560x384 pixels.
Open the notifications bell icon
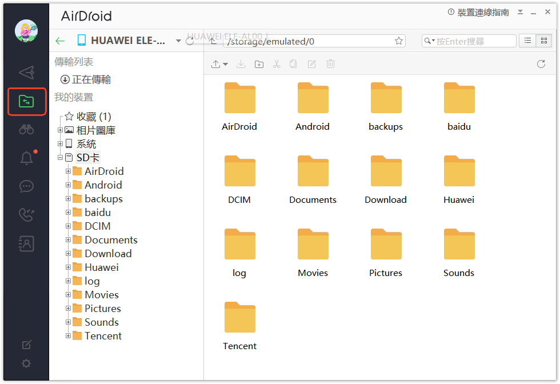pyautogui.click(x=27, y=158)
